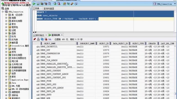Image resolution: width=177 pixels, height=99 pixels.
Task: Open the DBA_Connection dropdown at top right
Action: pos(175,4)
